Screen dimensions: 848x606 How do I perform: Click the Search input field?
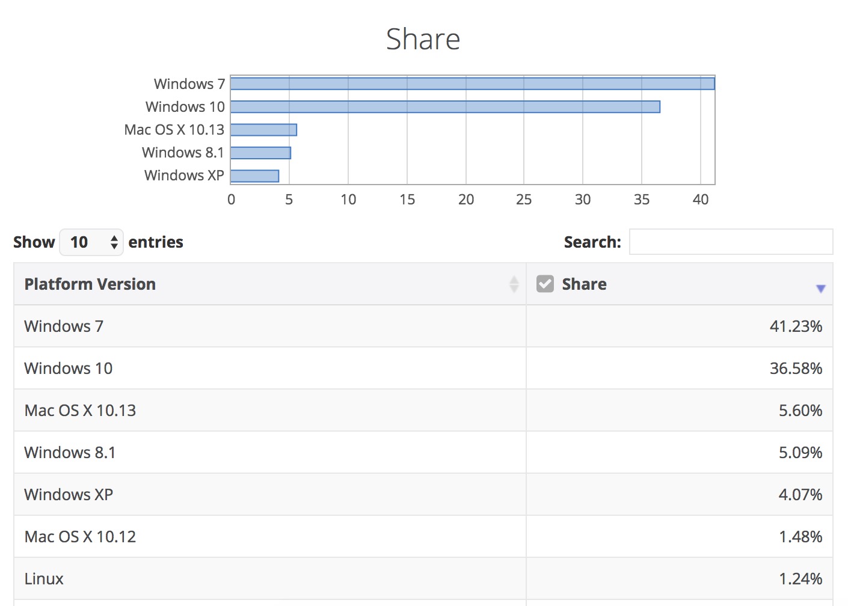point(731,242)
